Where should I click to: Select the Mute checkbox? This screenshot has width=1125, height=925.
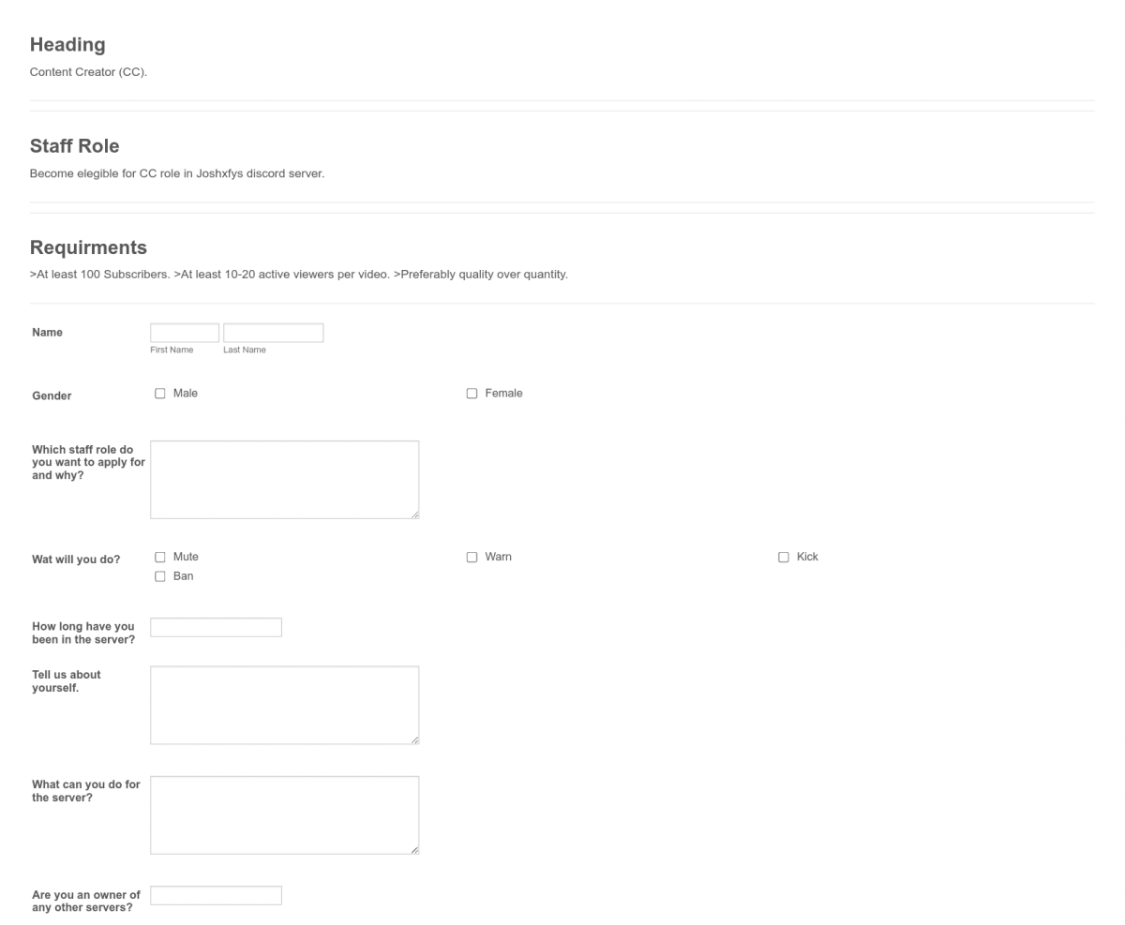coord(159,557)
